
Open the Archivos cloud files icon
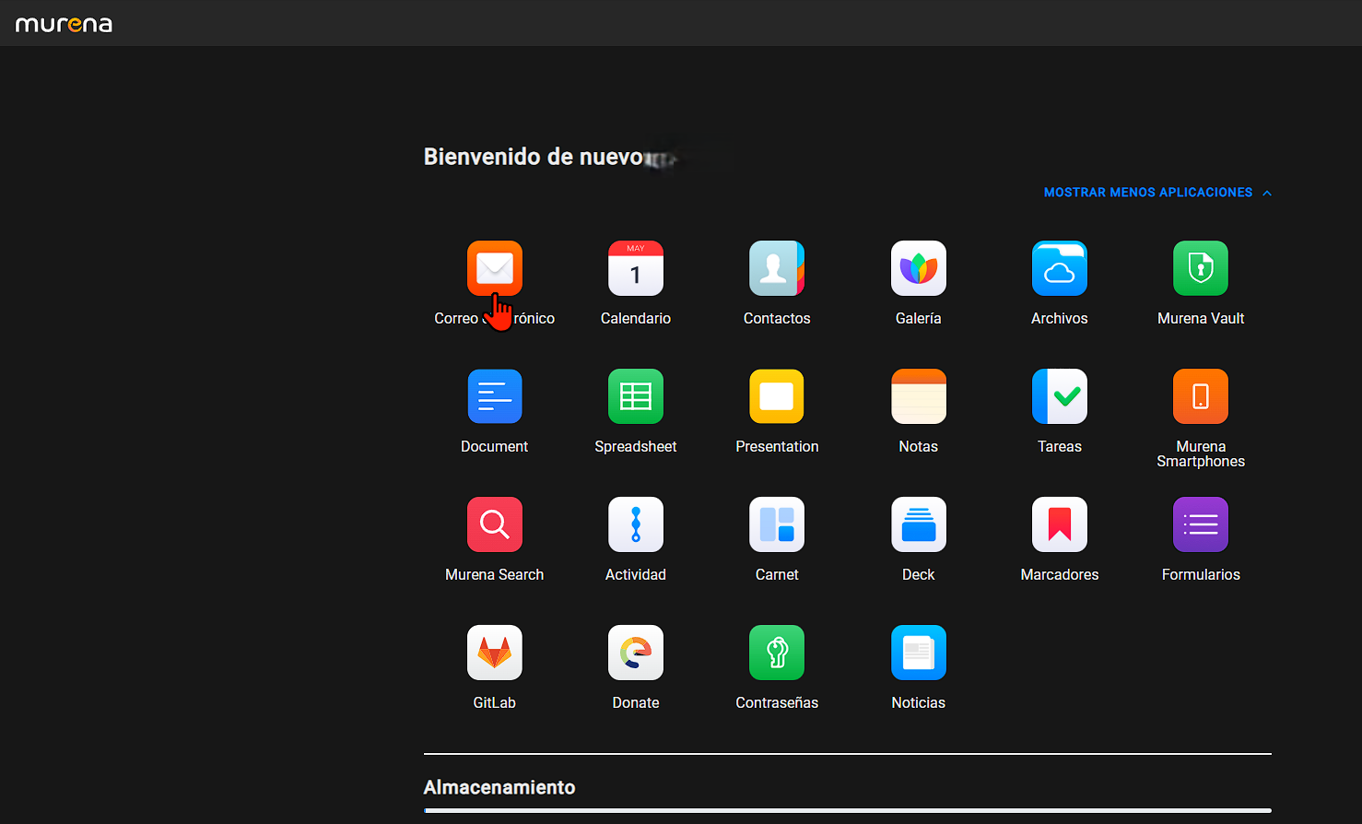[1059, 268]
